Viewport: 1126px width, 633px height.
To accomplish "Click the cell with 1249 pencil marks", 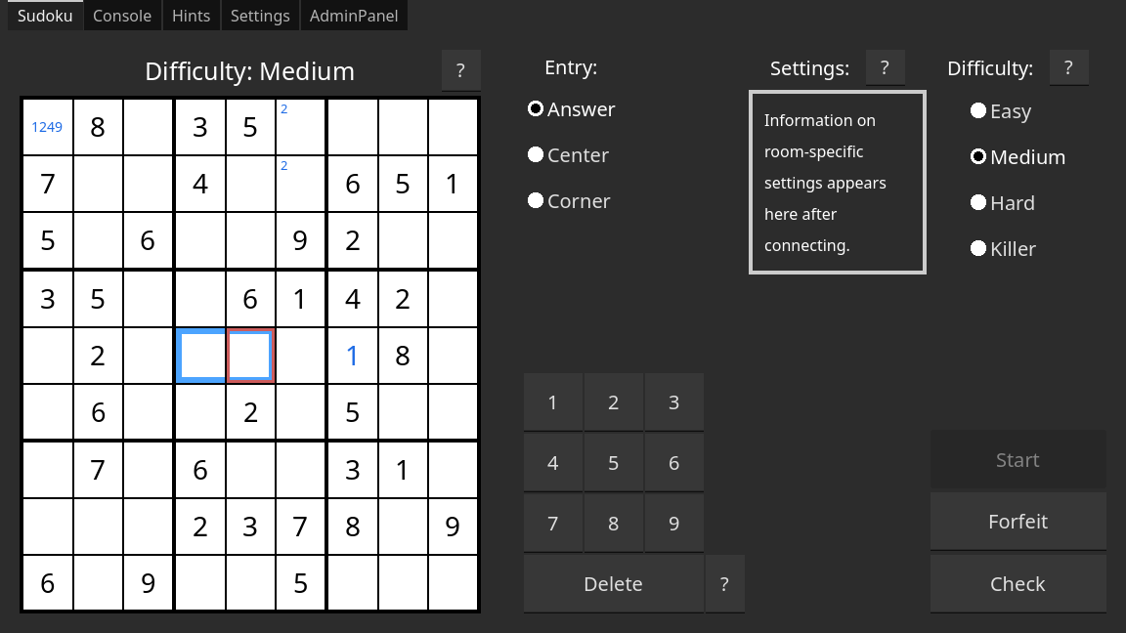I will 47,127.
